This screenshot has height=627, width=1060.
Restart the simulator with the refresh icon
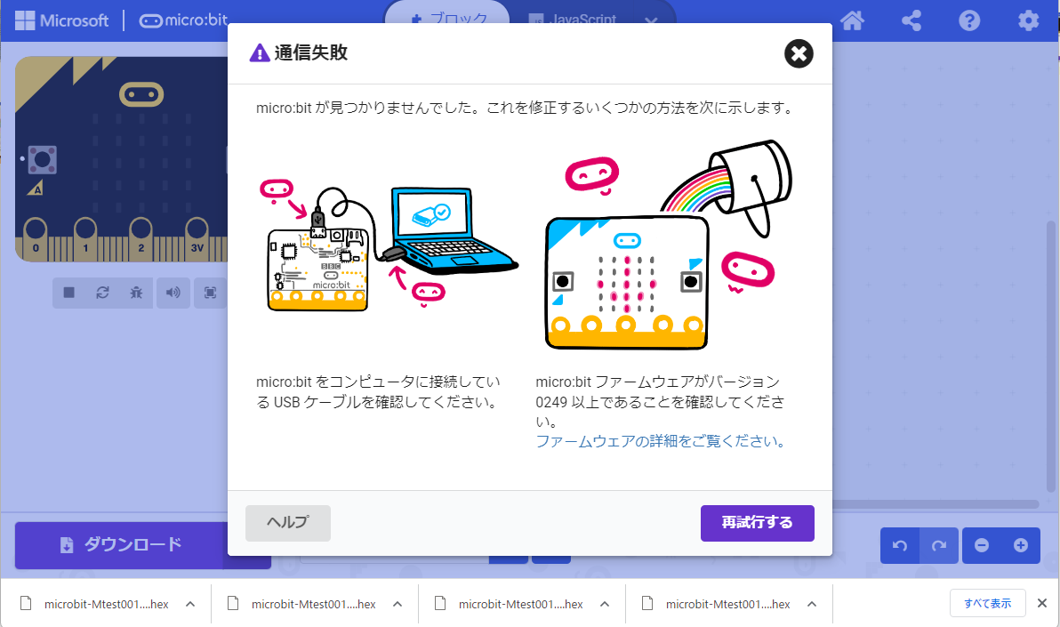(x=103, y=293)
